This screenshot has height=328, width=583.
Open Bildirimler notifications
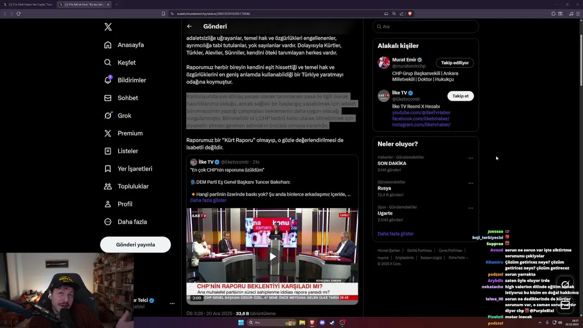pos(125,80)
